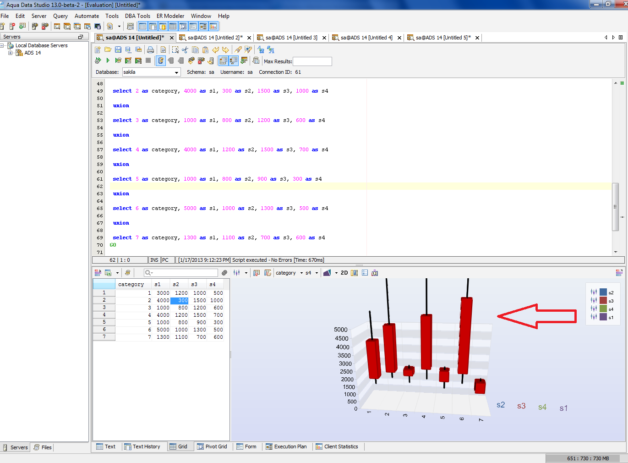Open the Automate menu
Screen dimensions: 628x463
pyautogui.click(x=87, y=16)
